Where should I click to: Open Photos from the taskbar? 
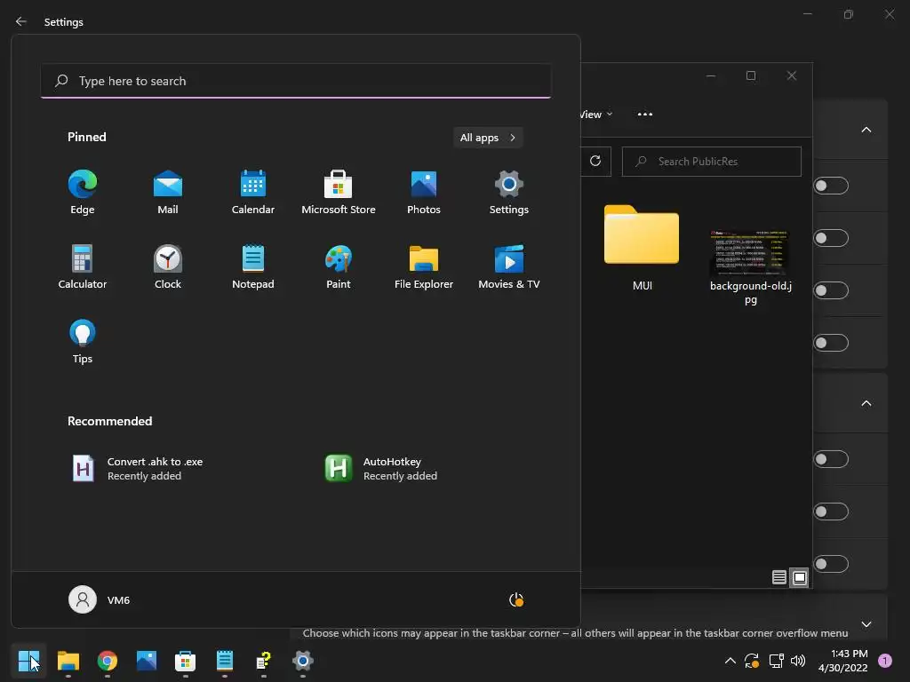(147, 661)
